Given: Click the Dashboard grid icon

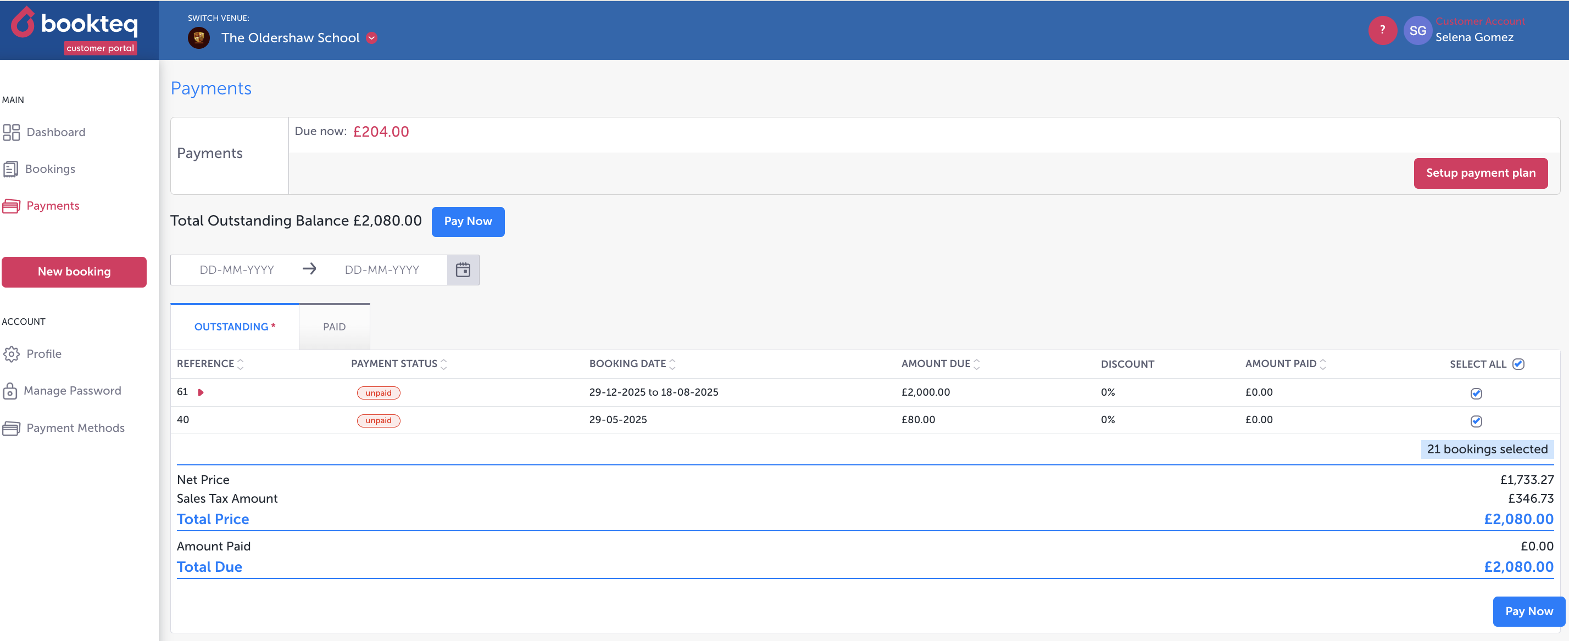Looking at the screenshot, I should tap(11, 132).
